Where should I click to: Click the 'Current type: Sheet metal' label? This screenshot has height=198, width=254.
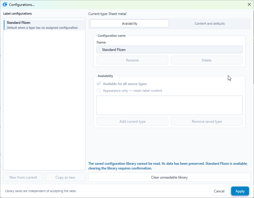pos(107,14)
